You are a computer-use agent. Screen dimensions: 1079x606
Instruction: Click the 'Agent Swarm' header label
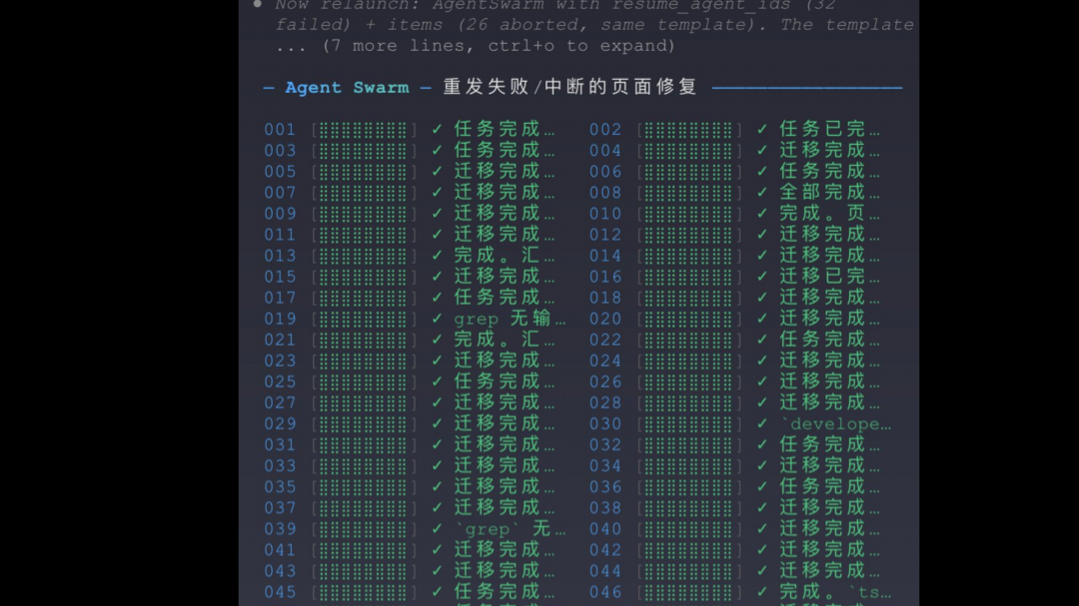[347, 88]
